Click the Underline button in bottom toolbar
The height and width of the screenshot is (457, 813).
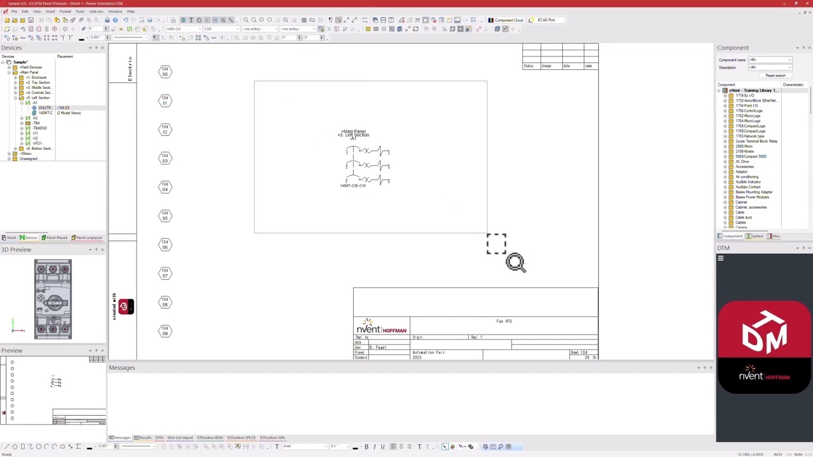point(382,446)
